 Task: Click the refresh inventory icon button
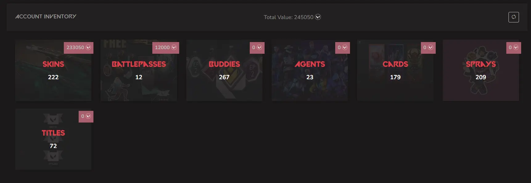point(513,17)
